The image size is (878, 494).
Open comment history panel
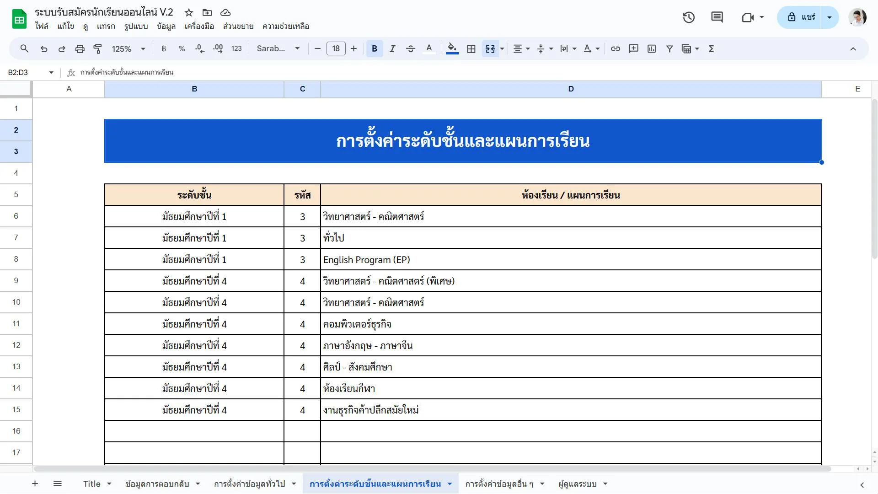(717, 17)
